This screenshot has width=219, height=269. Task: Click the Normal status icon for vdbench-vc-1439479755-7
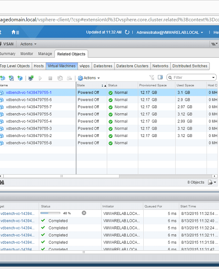pos(110,107)
